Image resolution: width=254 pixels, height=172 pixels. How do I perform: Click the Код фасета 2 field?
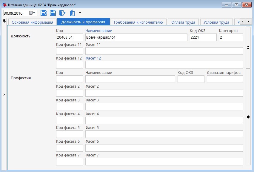(x=70, y=93)
